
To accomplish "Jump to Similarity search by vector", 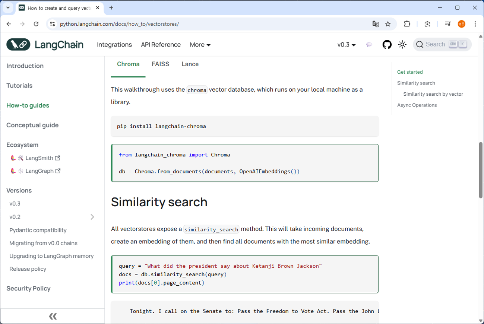I will [x=433, y=94].
